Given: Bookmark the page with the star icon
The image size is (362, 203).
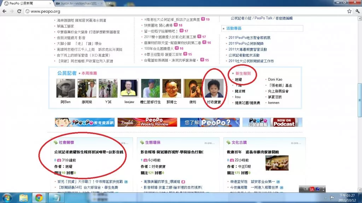Looking at the screenshot, I should 349,11.
